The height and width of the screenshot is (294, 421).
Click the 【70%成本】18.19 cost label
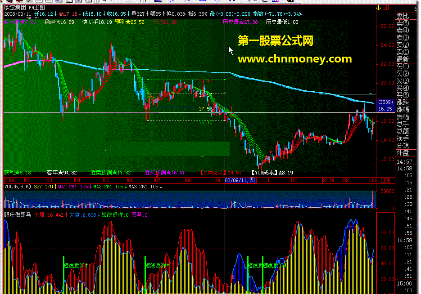[x=272, y=173]
